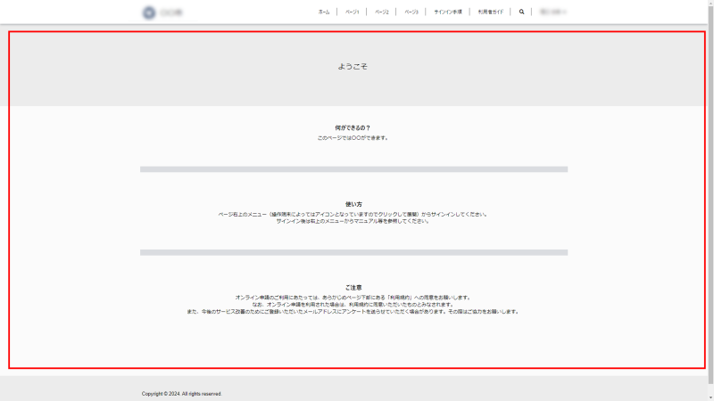Click the scrollbar down arrow
Screen dimensions: 714x401
tap(710, 397)
